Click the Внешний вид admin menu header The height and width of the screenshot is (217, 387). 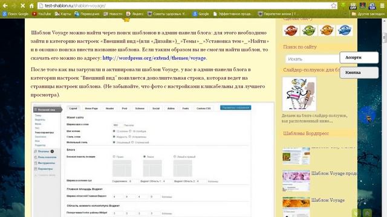pos(47,110)
